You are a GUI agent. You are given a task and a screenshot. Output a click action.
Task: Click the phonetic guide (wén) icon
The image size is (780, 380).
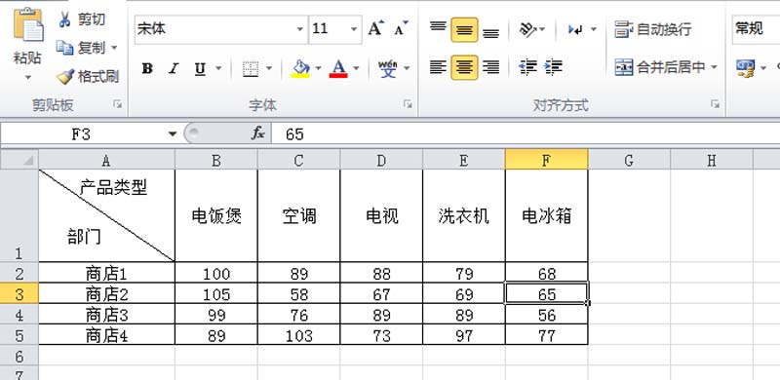click(x=388, y=68)
